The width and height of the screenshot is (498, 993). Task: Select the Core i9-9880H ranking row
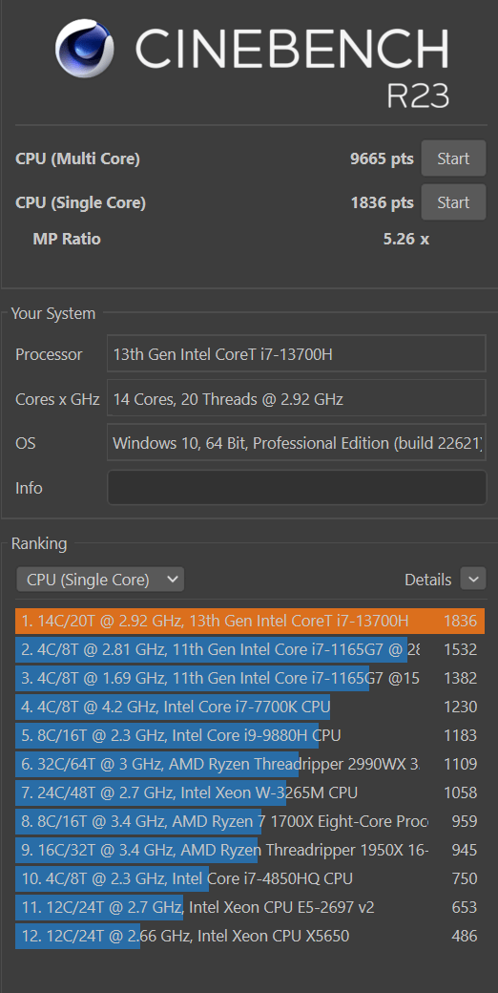tap(250, 735)
